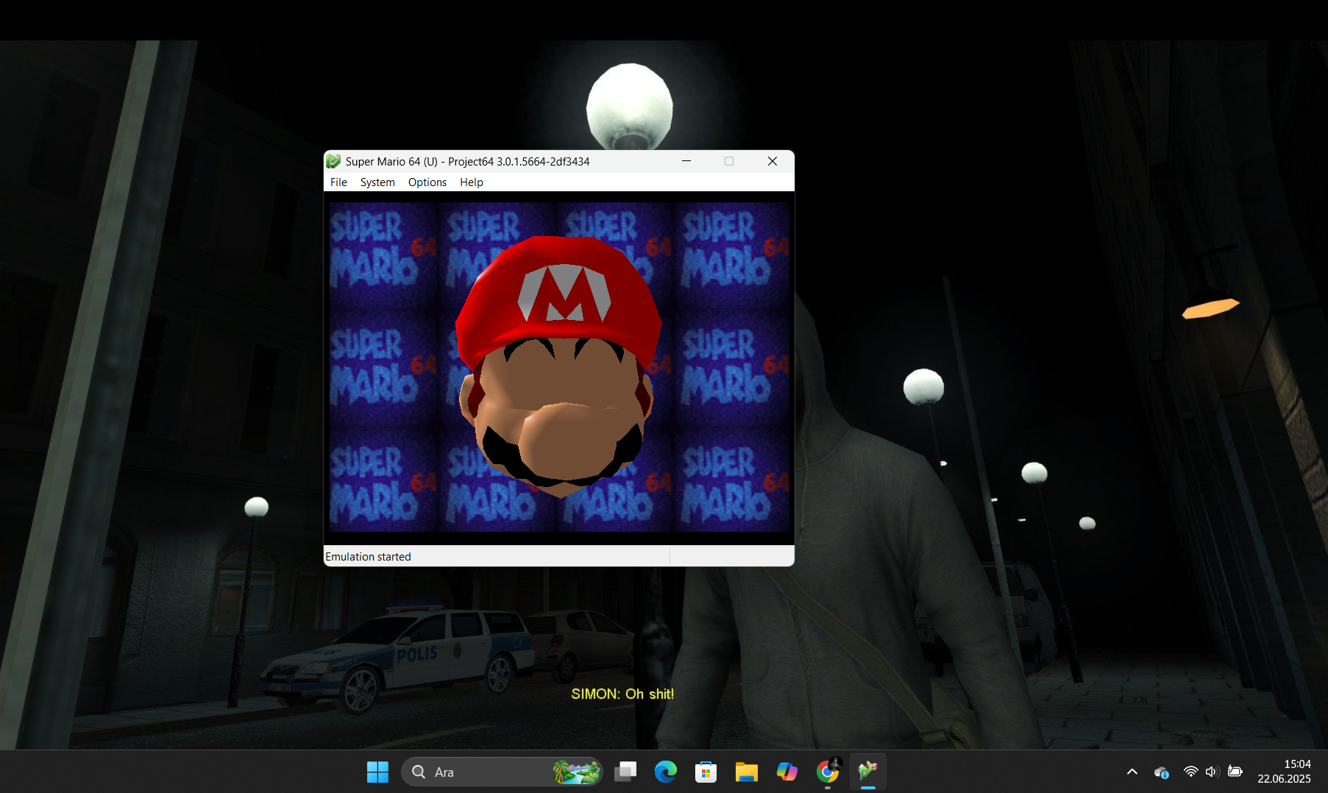Click the battery status tray icon
The height and width of the screenshot is (793, 1328).
pos(1235,772)
